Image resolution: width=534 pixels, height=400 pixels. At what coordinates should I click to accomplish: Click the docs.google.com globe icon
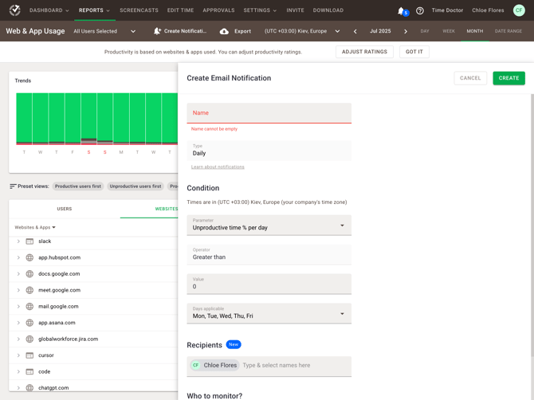coord(29,274)
